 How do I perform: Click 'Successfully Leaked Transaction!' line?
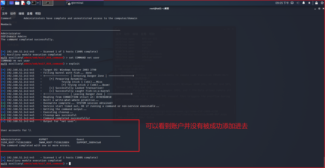tap(77, 88)
